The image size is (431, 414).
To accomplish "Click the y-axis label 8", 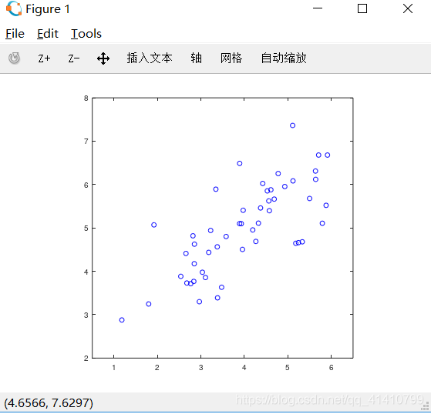I will pos(86,98).
